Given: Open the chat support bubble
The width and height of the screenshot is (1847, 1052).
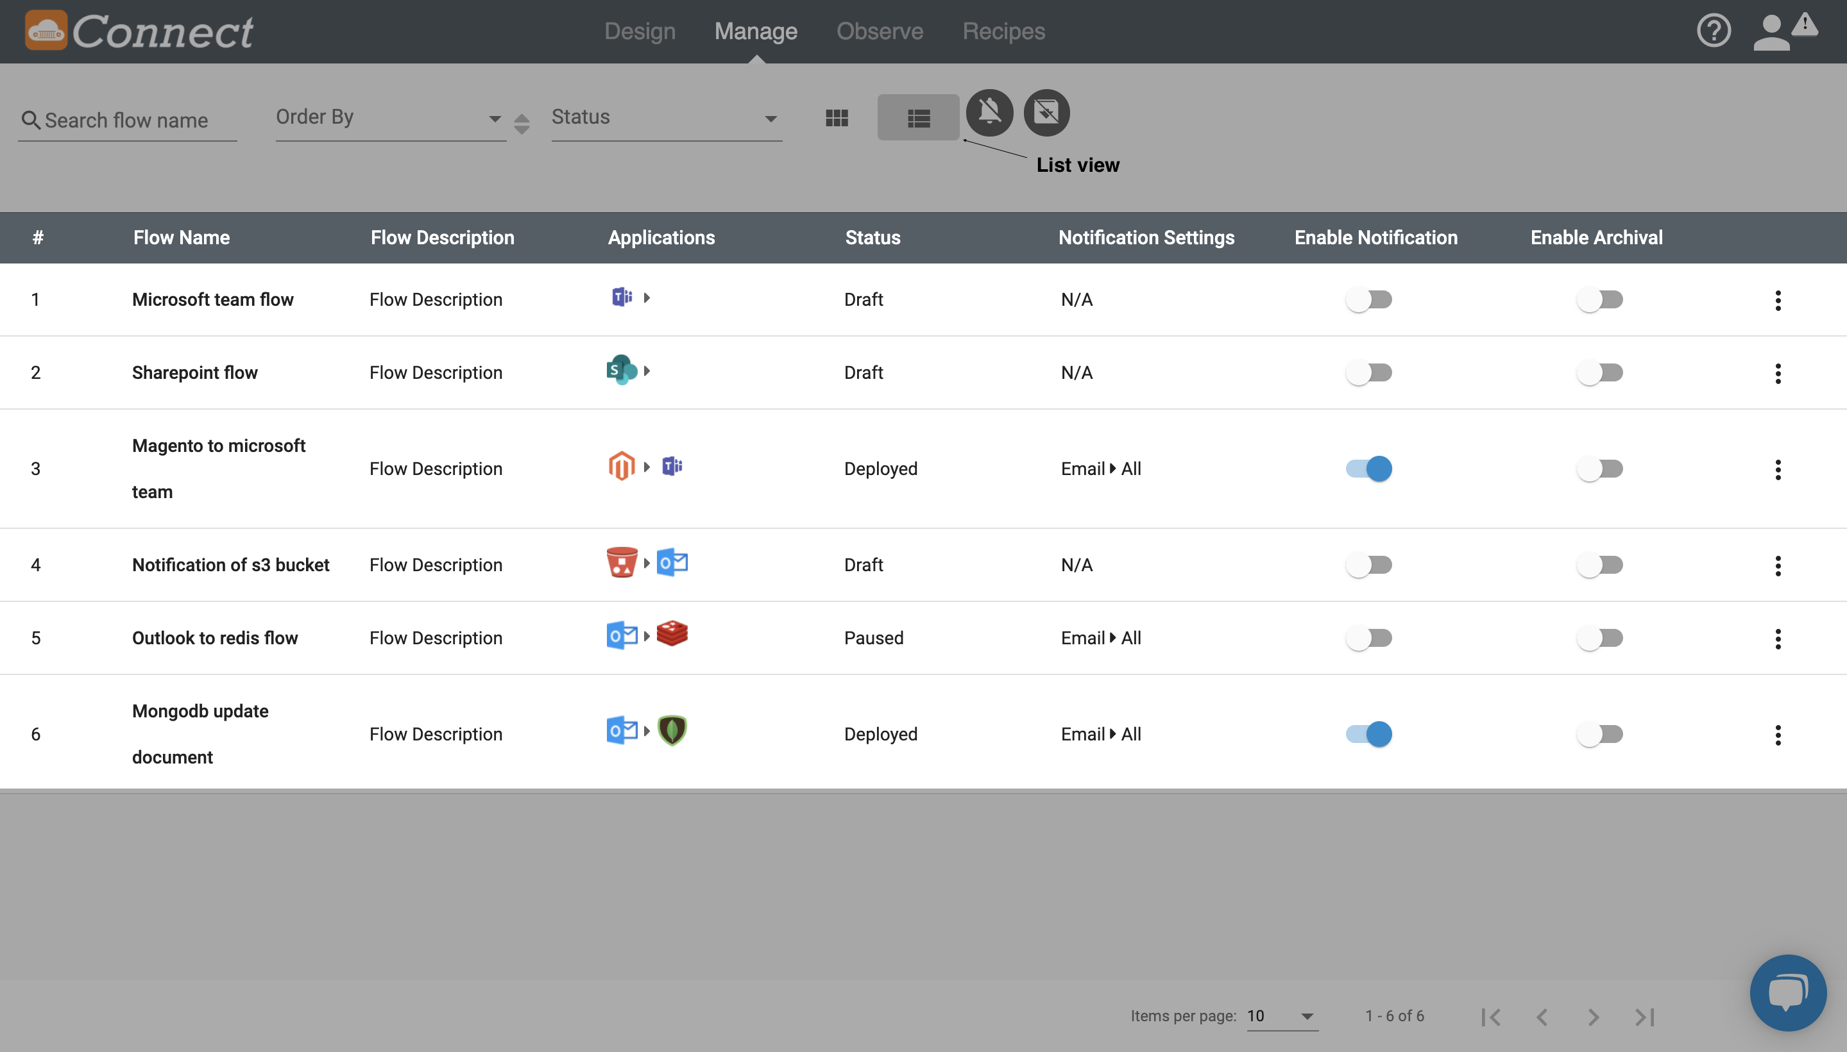Looking at the screenshot, I should tap(1788, 993).
